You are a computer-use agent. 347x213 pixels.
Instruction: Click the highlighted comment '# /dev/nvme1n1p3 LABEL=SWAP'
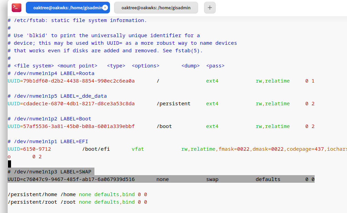(x=49, y=172)
